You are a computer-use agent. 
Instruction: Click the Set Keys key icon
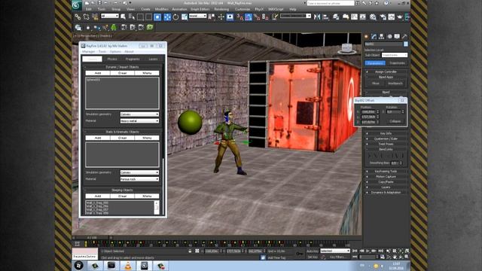click(x=300, y=254)
